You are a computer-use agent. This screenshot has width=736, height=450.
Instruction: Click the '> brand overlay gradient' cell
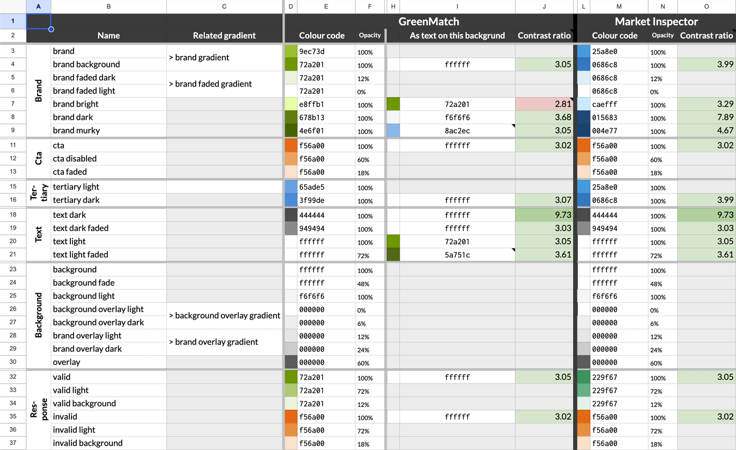click(224, 342)
